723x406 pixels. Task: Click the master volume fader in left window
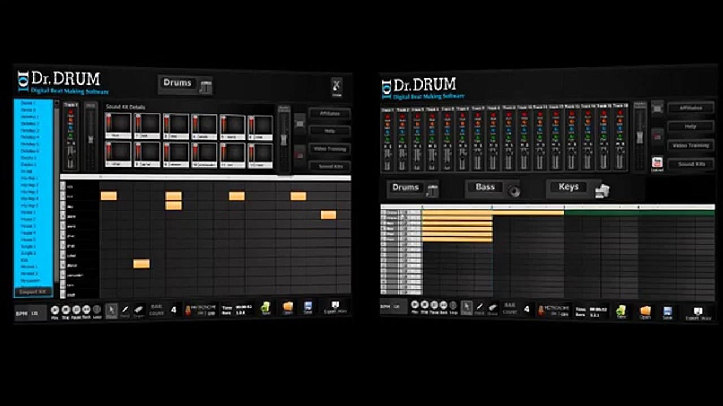coord(284,139)
